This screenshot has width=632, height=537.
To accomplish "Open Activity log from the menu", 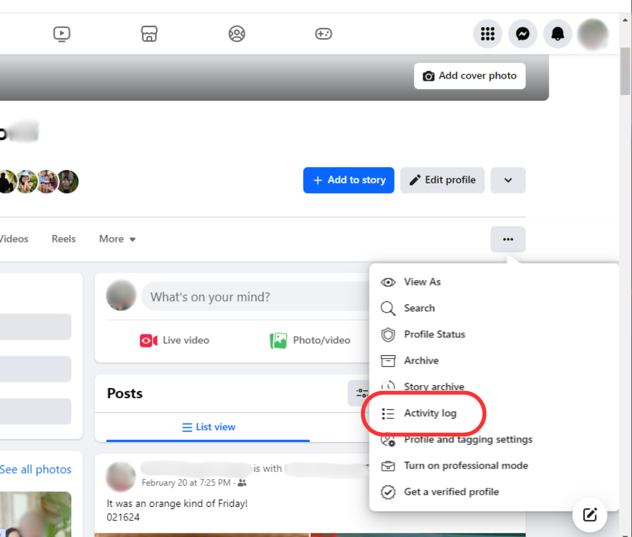I will [494, 413].
